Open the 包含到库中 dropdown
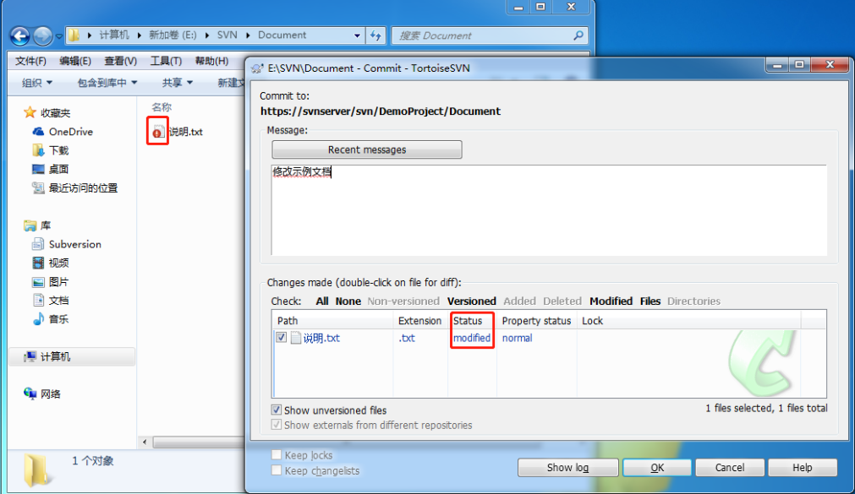This screenshot has width=855, height=494. [x=107, y=83]
